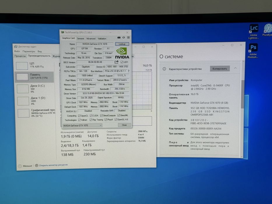272x204 pixels.
Task: Toggle the PhysX checkbox
Action: pos(106,120)
